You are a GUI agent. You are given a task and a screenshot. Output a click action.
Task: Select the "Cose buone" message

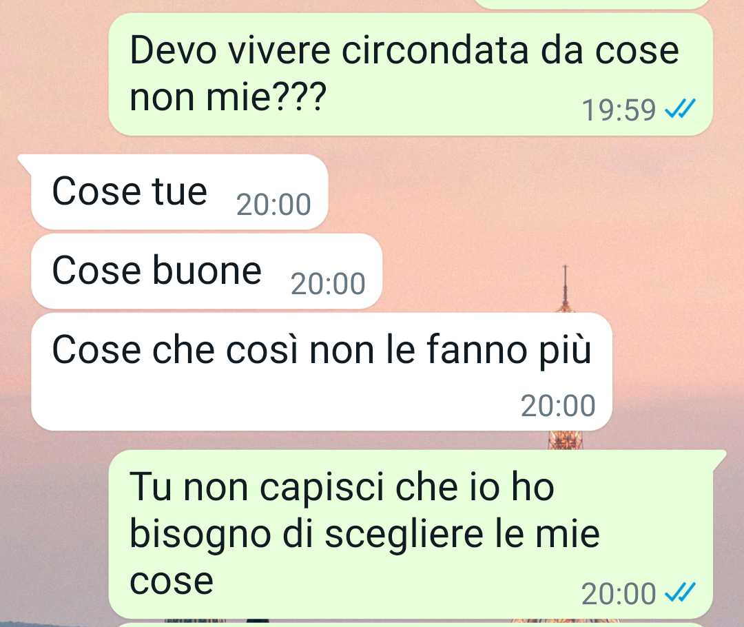coord(207,271)
